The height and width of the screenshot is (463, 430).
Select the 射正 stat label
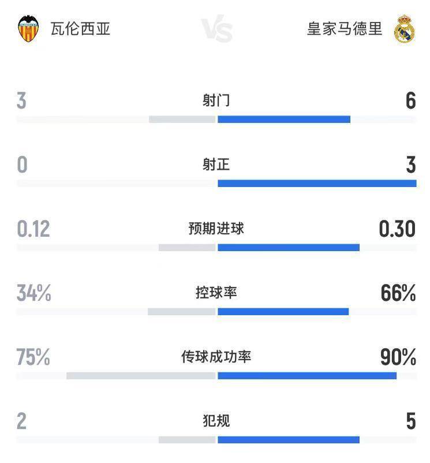[x=216, y=165]
